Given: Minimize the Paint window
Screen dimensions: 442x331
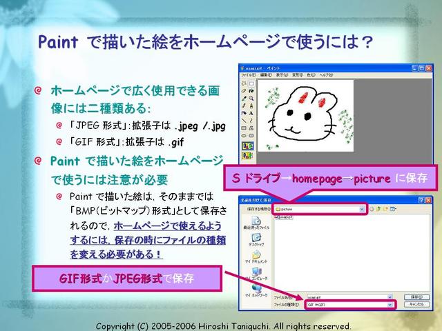Looking at the screenshot, I should [x=414, y=68].
